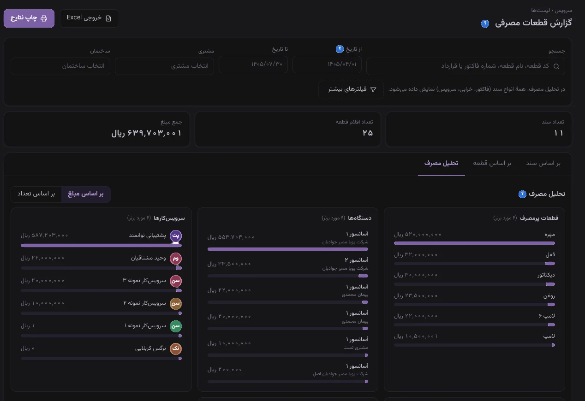Click آسانسور ۲ of شرکت پویا ممبر جوادیان
Image resolution: width=585 pixels, height=401 pixels.
click(x=288, y=268)
